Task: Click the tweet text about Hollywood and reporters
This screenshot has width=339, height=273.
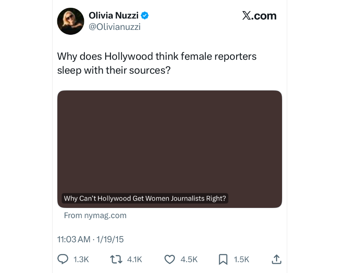Action: (156, 63)
